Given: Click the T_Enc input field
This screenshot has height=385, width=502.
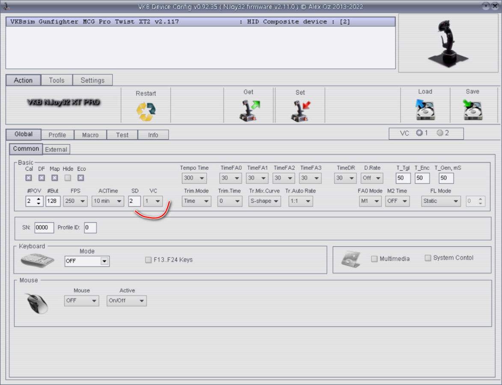Looking at the screenshot, I should [422, 178].
